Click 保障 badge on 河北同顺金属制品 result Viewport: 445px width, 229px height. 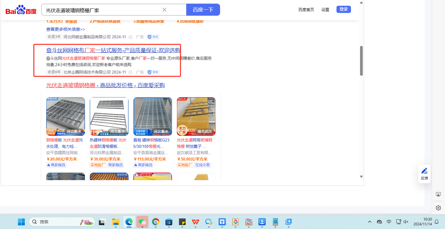(x=154, y=37)
